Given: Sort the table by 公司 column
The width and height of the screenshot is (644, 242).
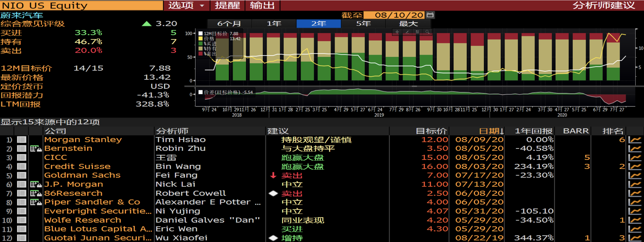Looking at the screenshot, I should [55, 131].
